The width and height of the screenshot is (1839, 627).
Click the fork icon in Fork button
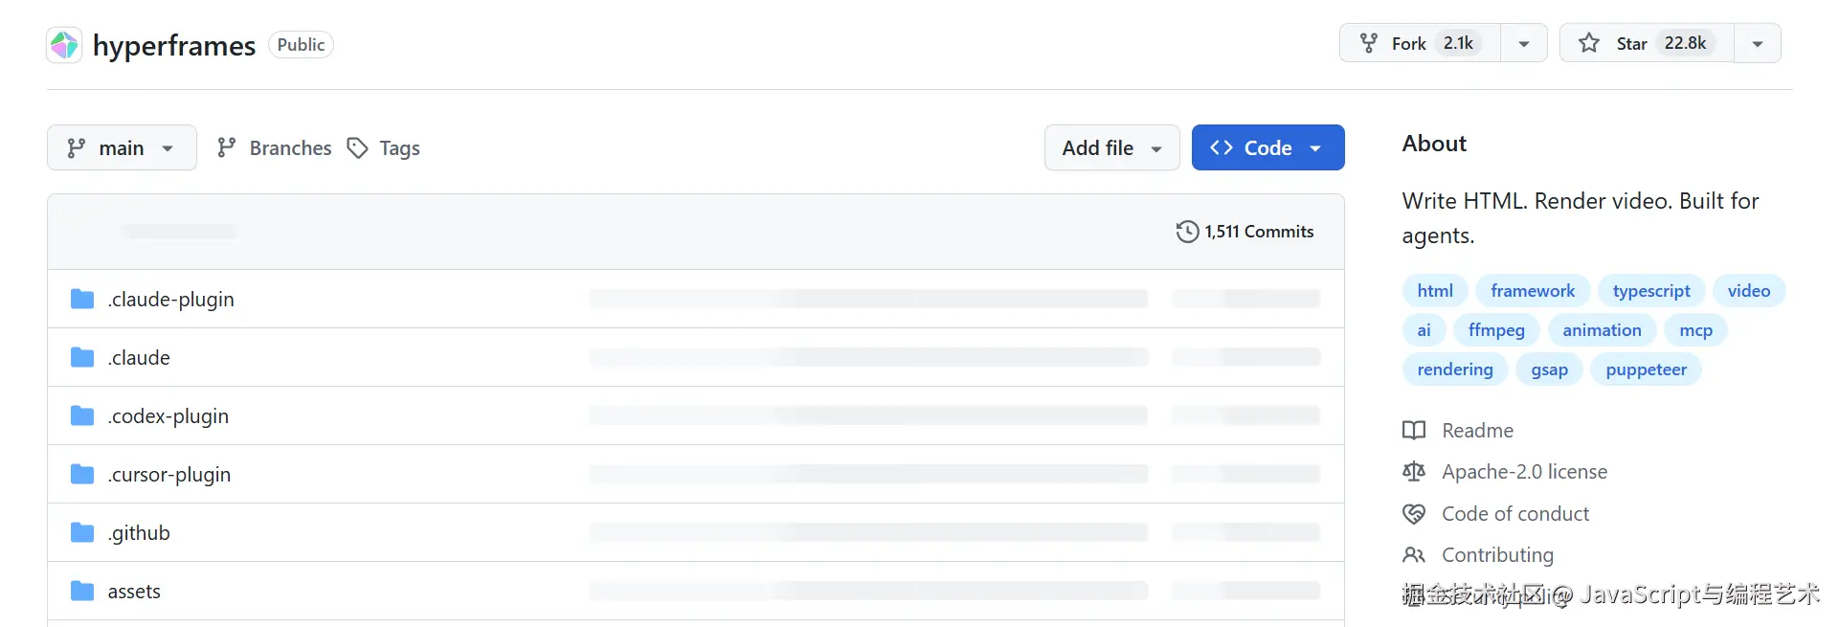pyautogui.click(x=1369, y=43)
